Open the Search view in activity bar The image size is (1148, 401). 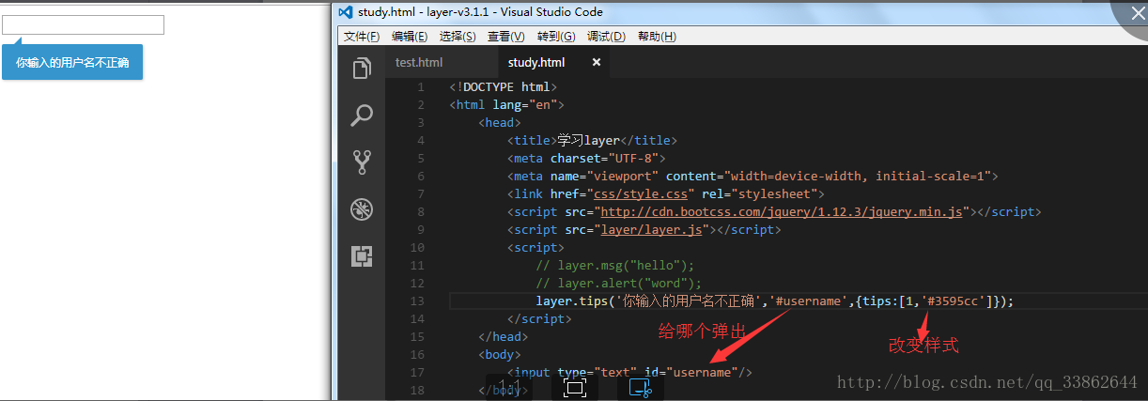click(362, 116)
